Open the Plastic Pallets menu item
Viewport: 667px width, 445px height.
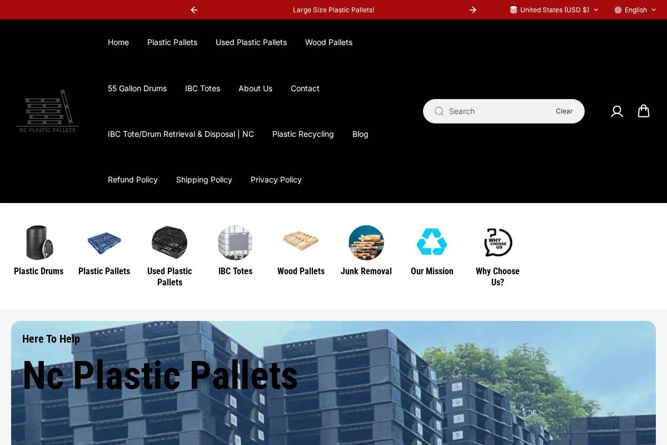click(172, 42)
